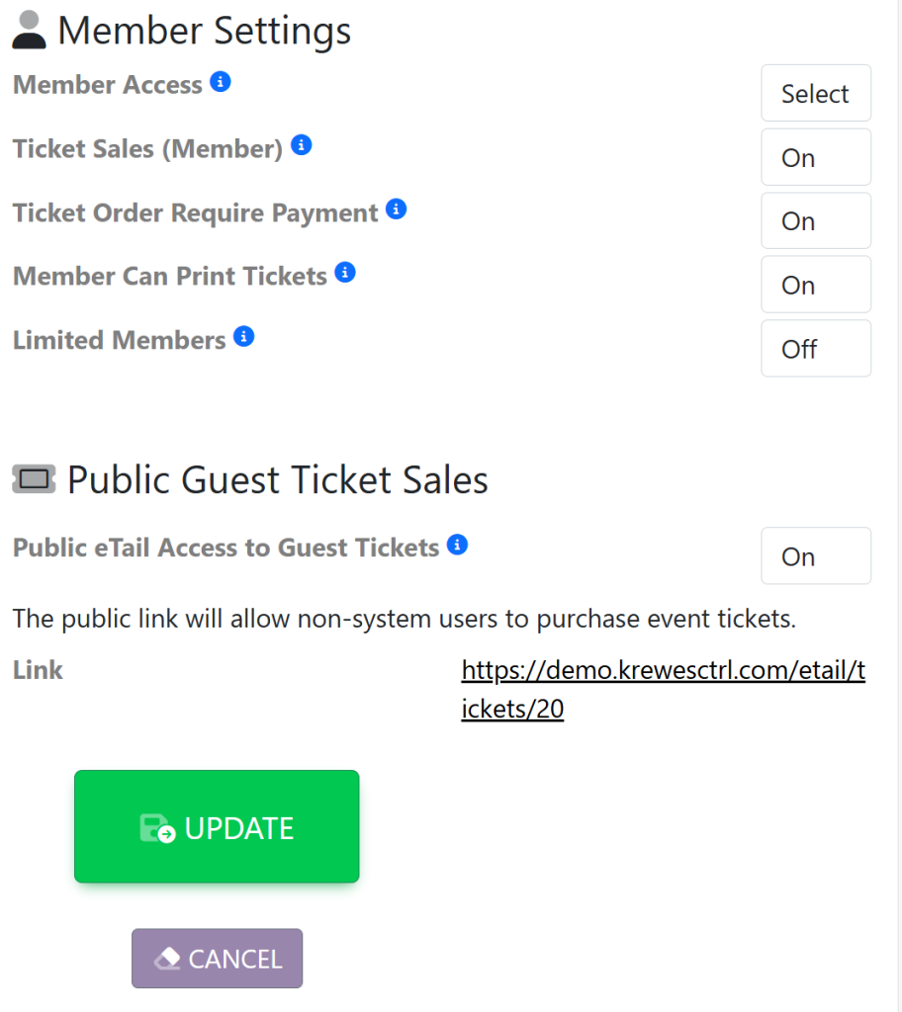Click info icon beside Member Access

point(222,82)
